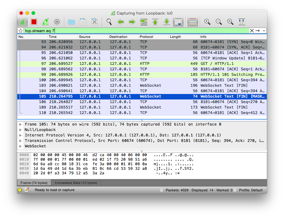Screen dimensions: 284x218
Task: Switch to Unmasked Data tab
Action: [x=76, y=183]
